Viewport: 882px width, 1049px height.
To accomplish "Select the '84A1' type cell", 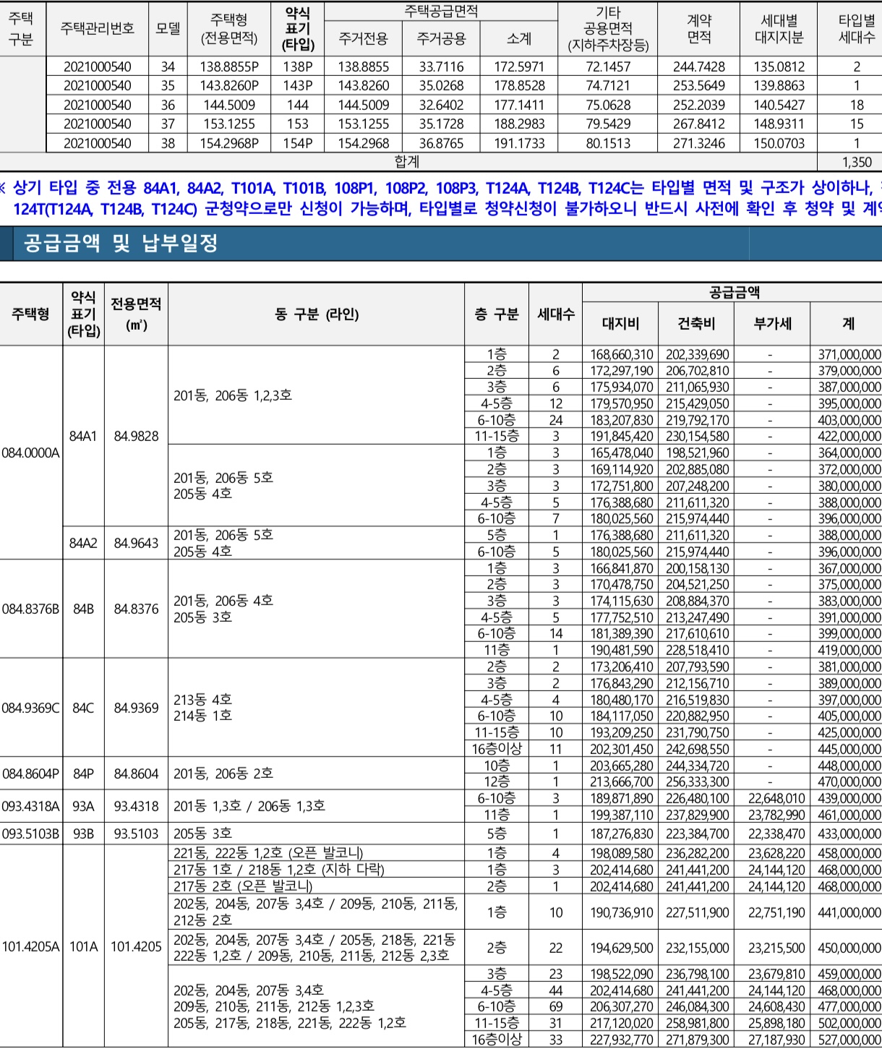I will pyautogui.click(x=83, y=436).
